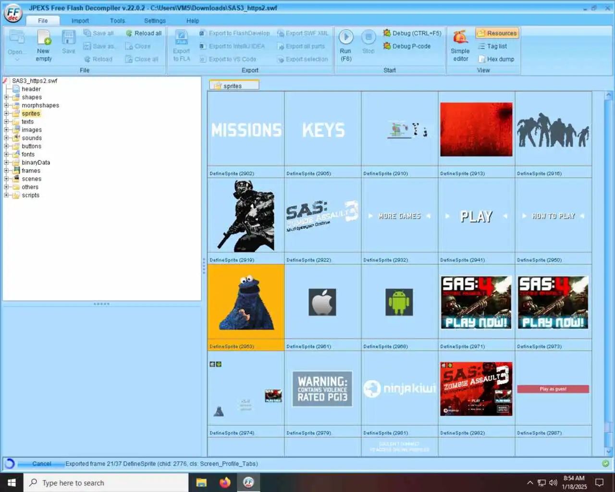Open the Windows Start menu
This screenshot has height=492, width=615.
tap(12, 482)
